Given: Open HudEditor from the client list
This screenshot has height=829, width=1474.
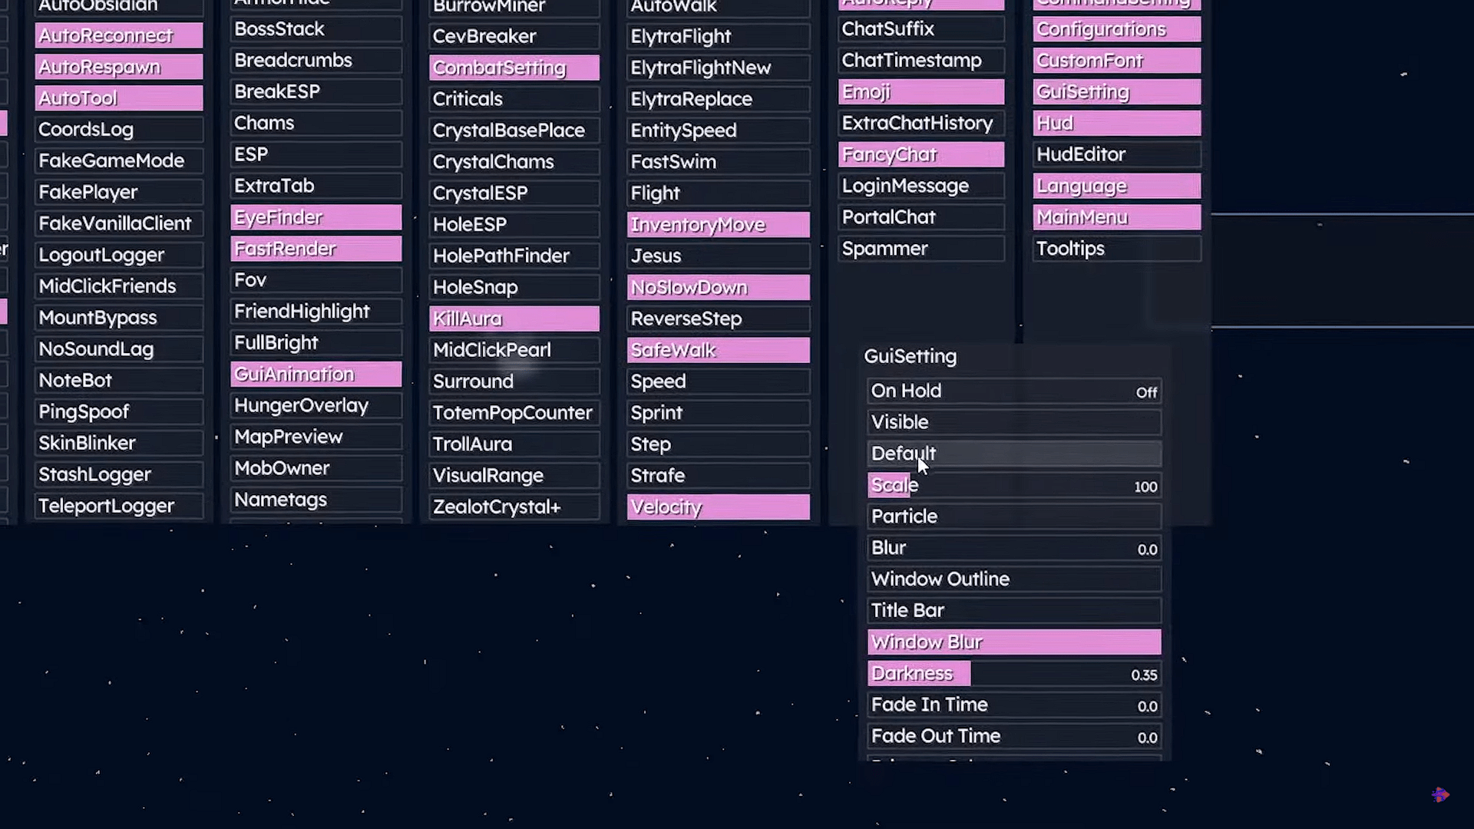Looking at the screenshot, I should [x=1116, y=154].
